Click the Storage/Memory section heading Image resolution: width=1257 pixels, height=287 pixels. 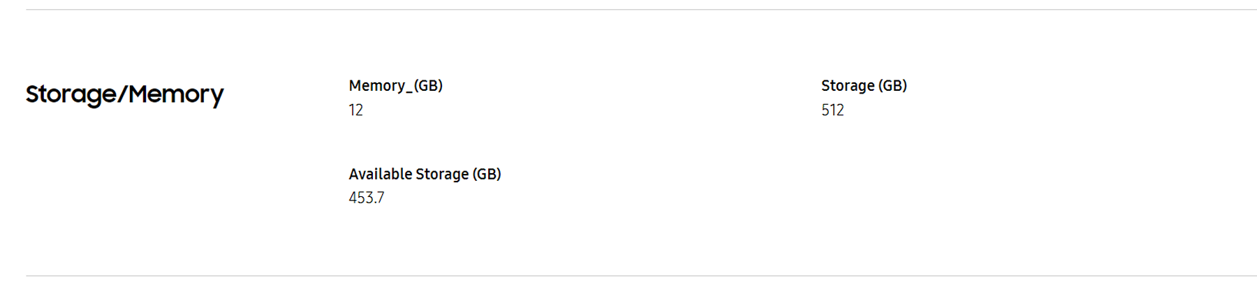point(125,94)
